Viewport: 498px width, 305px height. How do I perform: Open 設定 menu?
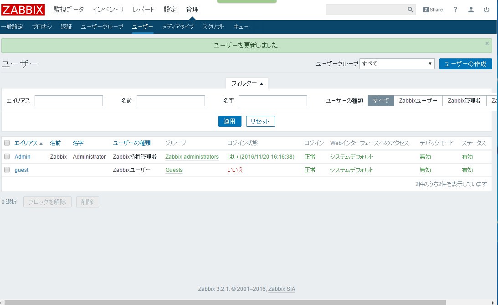coord(170,10)
